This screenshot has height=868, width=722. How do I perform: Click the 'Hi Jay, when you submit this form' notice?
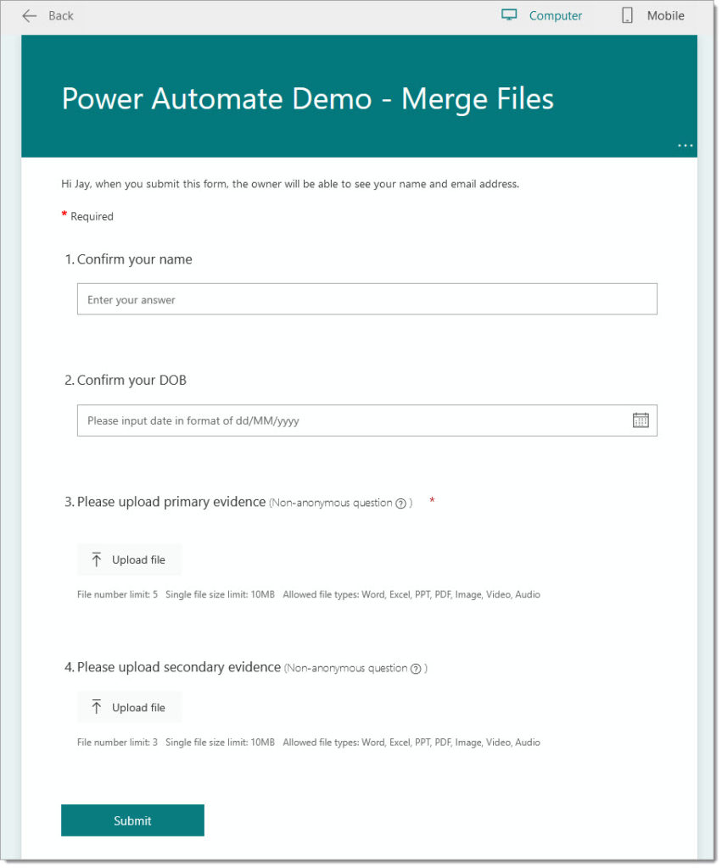[291, 184]
